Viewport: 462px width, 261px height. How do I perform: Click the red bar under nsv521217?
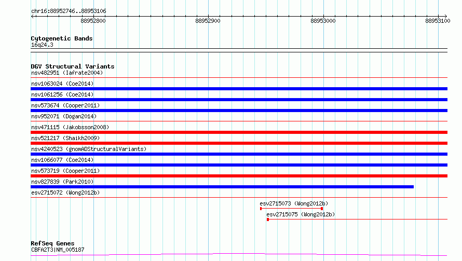tap(239, 143)
